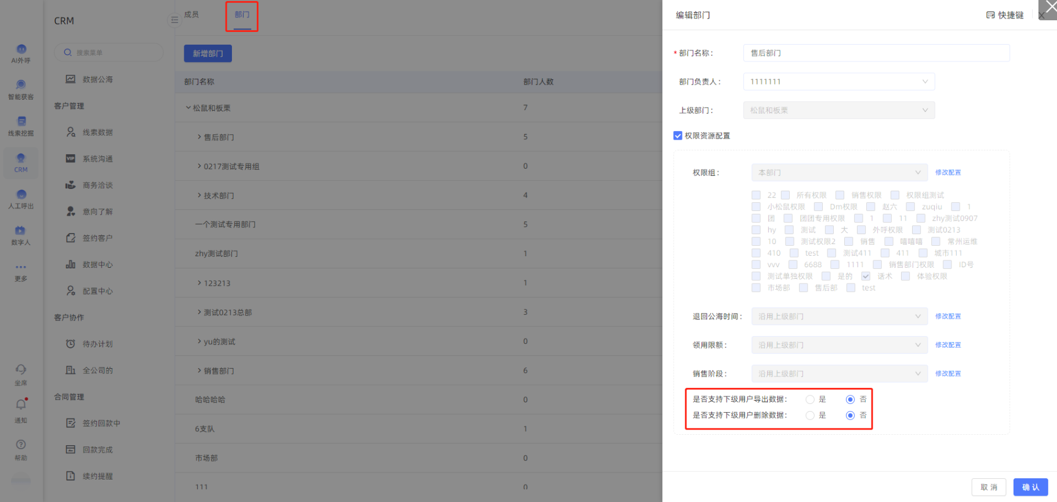
Task: Click the 通知 bell icon
Action: (x=21, y=405)
